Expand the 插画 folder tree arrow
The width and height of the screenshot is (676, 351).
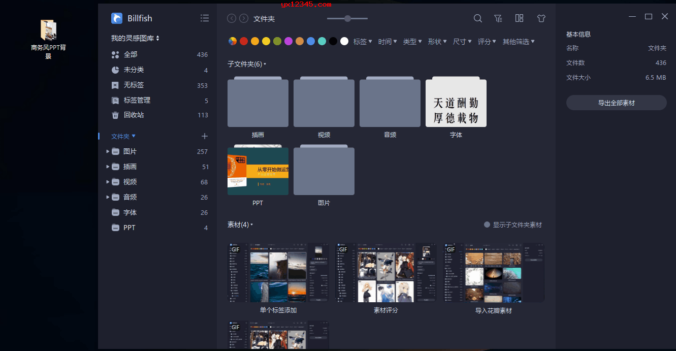coord(108,167)
